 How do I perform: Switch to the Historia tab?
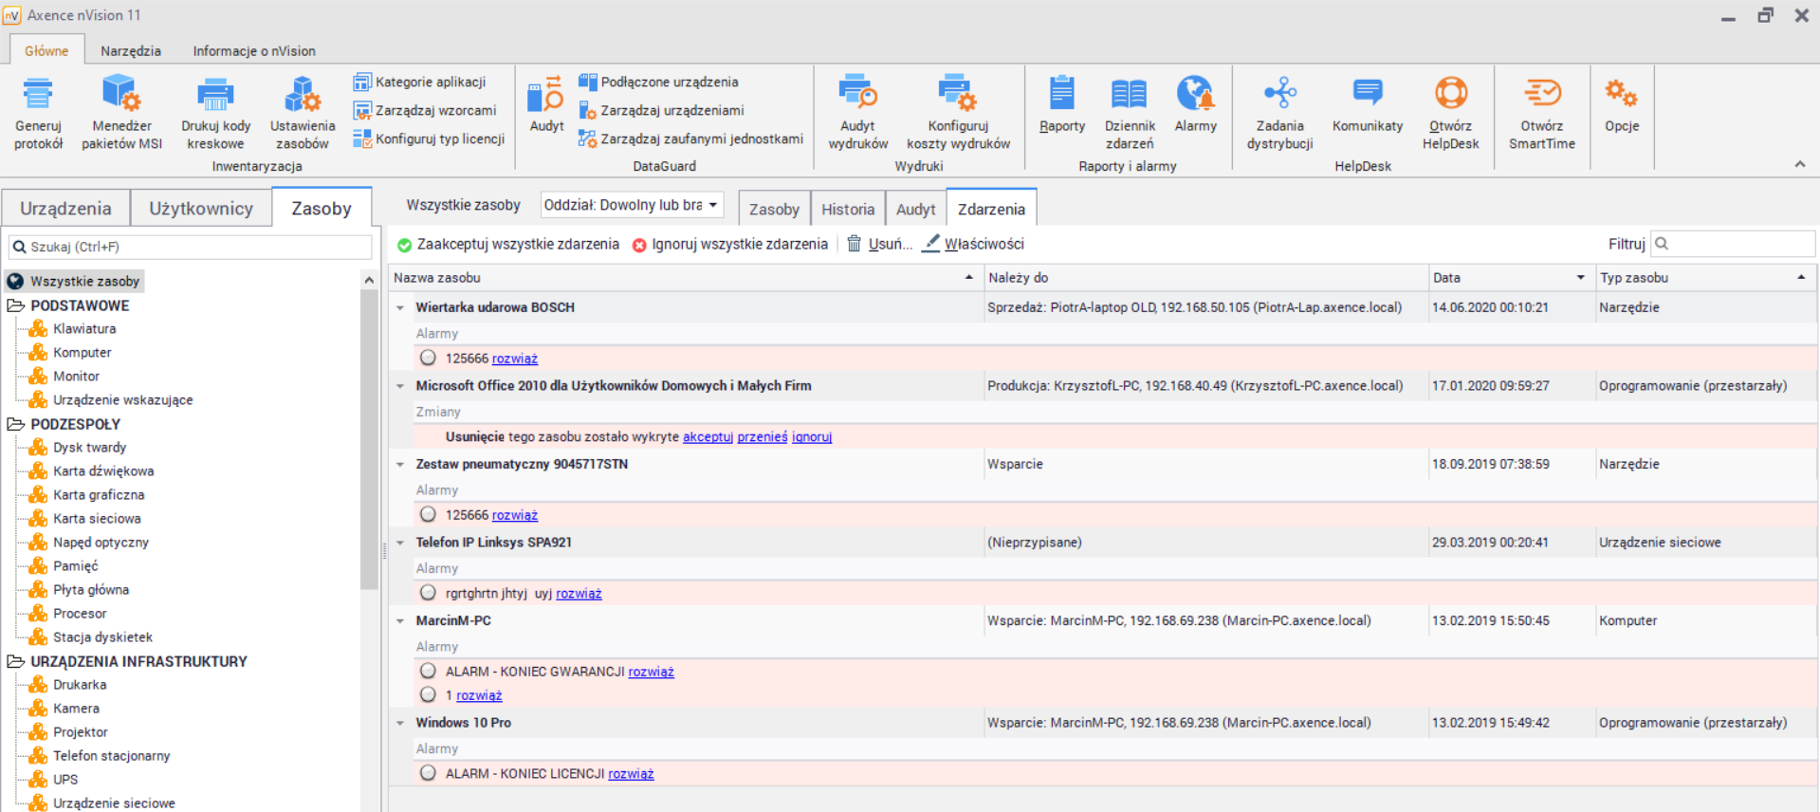pyautogui.click(x=847, y=210)
